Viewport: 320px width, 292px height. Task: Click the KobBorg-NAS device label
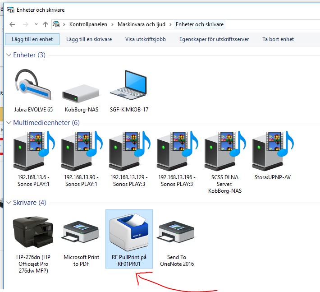point(82,110)
